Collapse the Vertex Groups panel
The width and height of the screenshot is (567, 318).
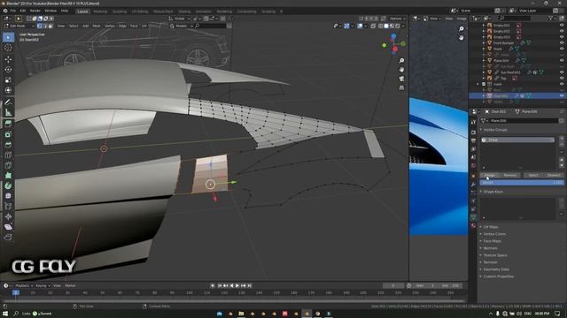coord(495,130)
